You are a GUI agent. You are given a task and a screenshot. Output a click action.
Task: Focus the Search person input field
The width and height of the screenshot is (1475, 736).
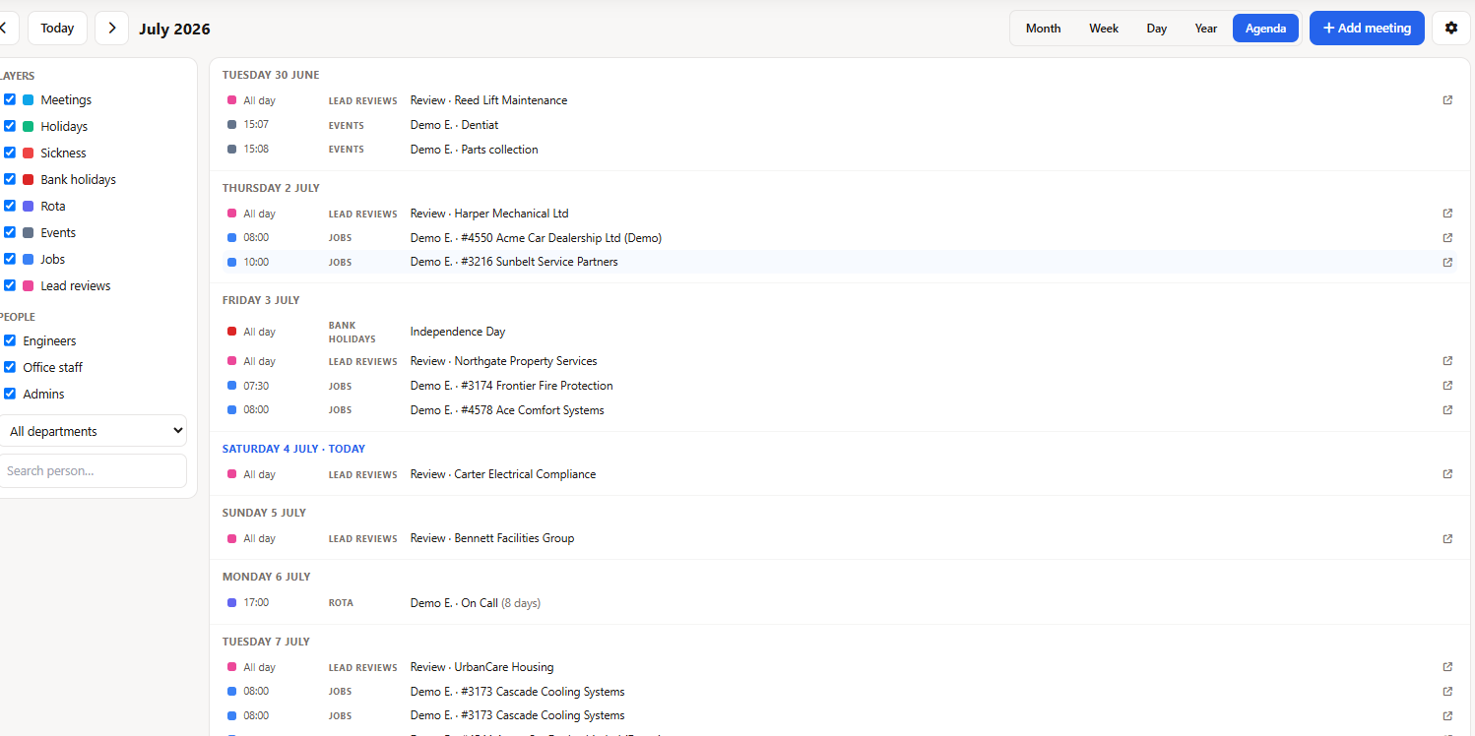(x=93, y=470)
